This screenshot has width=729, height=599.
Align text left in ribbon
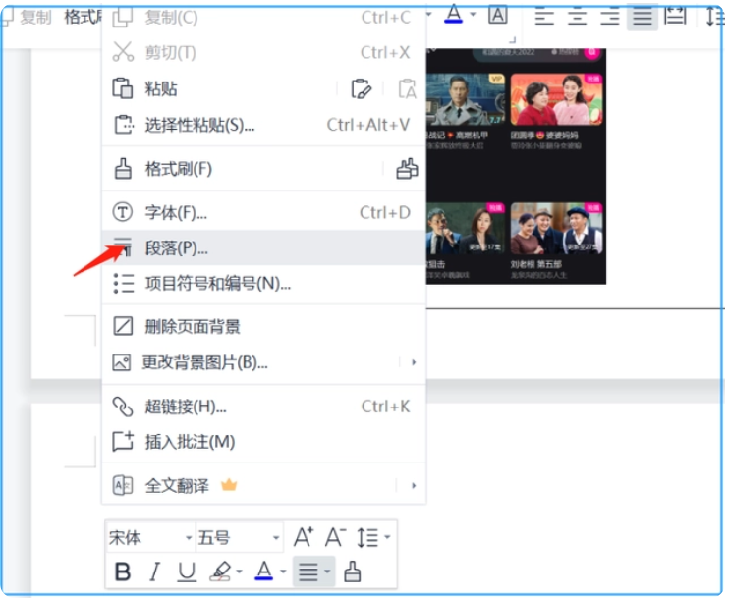544,18
